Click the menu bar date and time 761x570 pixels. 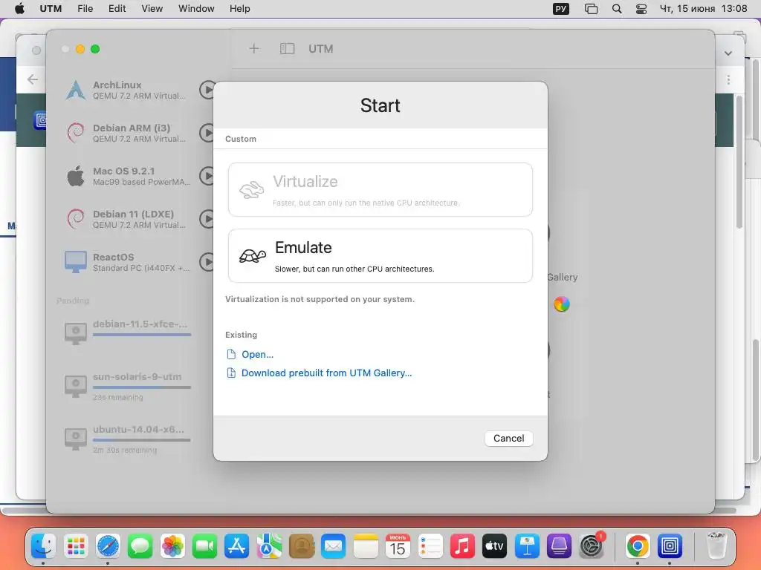703,9
